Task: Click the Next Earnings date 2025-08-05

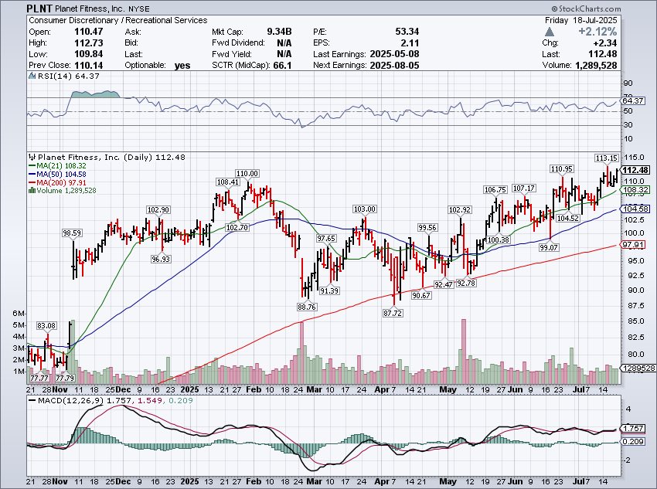Action: pyautogui.click(x=394, y=66)
